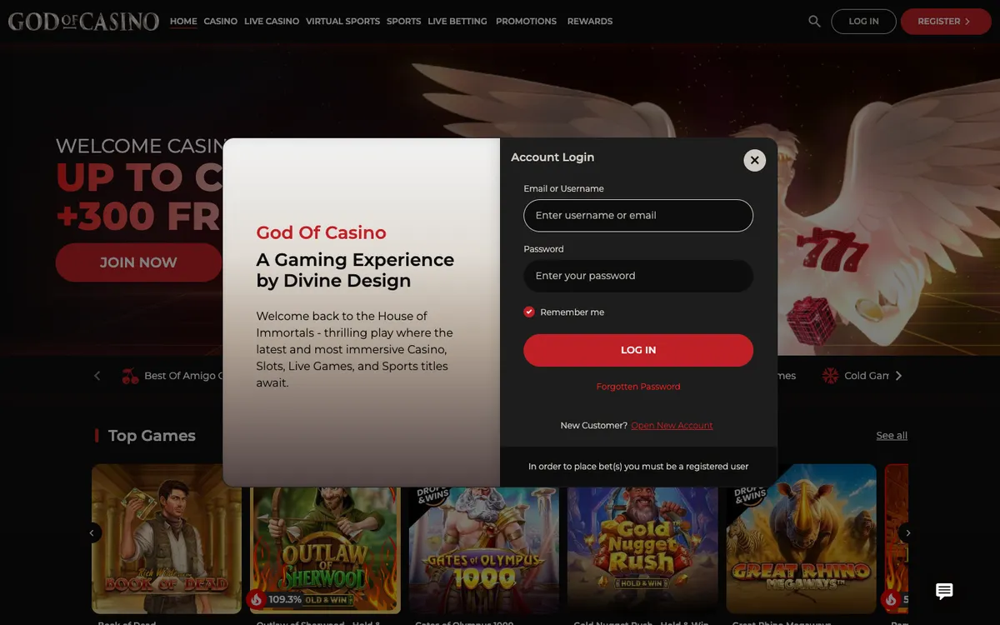Open the See all link for Top Games
Image resolution: width=1000 pixels, height=625 pixels.
click(x=892, y=436)
